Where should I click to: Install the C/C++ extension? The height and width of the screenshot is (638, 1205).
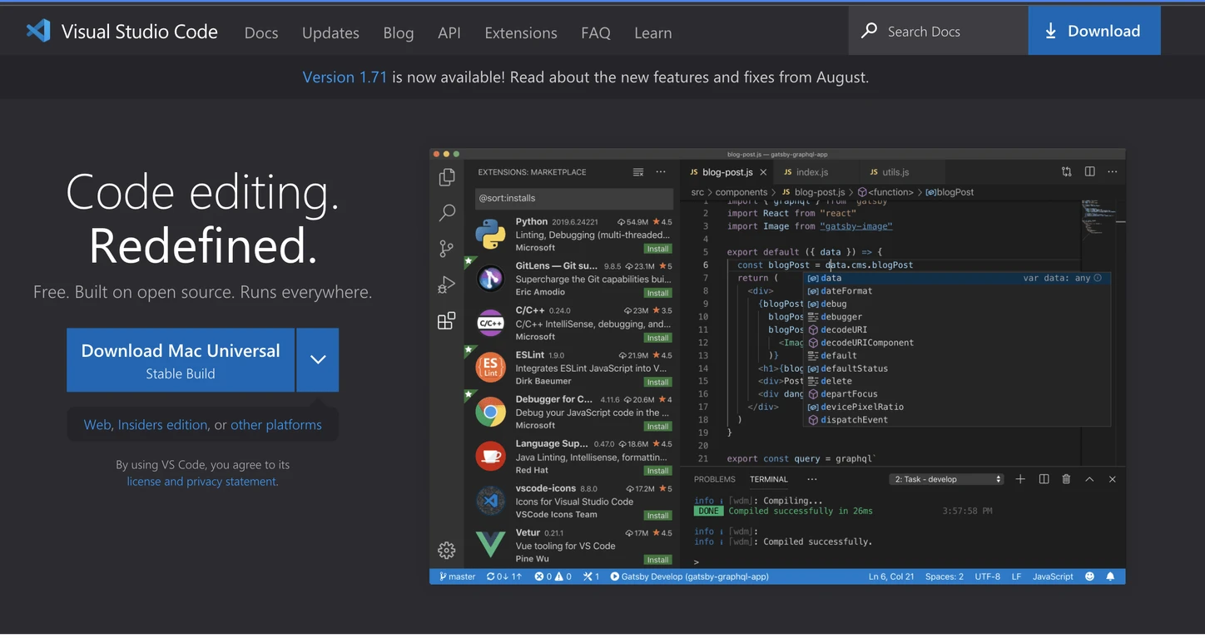click(657, 338)
